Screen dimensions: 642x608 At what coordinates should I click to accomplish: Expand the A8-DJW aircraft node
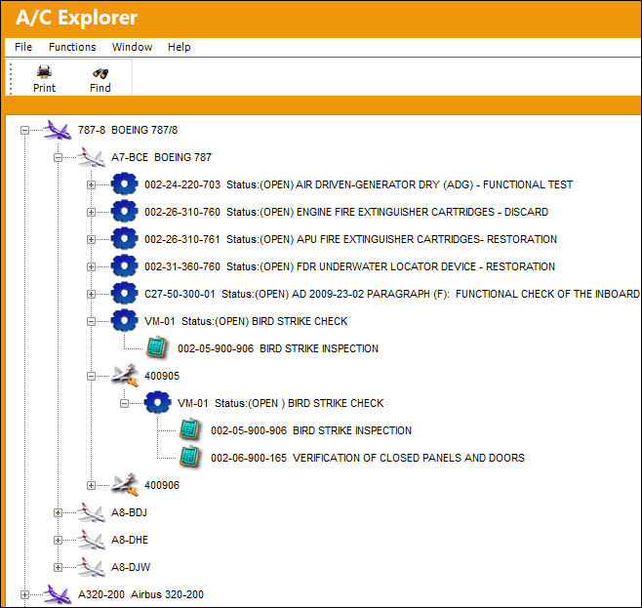coord(58,567)
